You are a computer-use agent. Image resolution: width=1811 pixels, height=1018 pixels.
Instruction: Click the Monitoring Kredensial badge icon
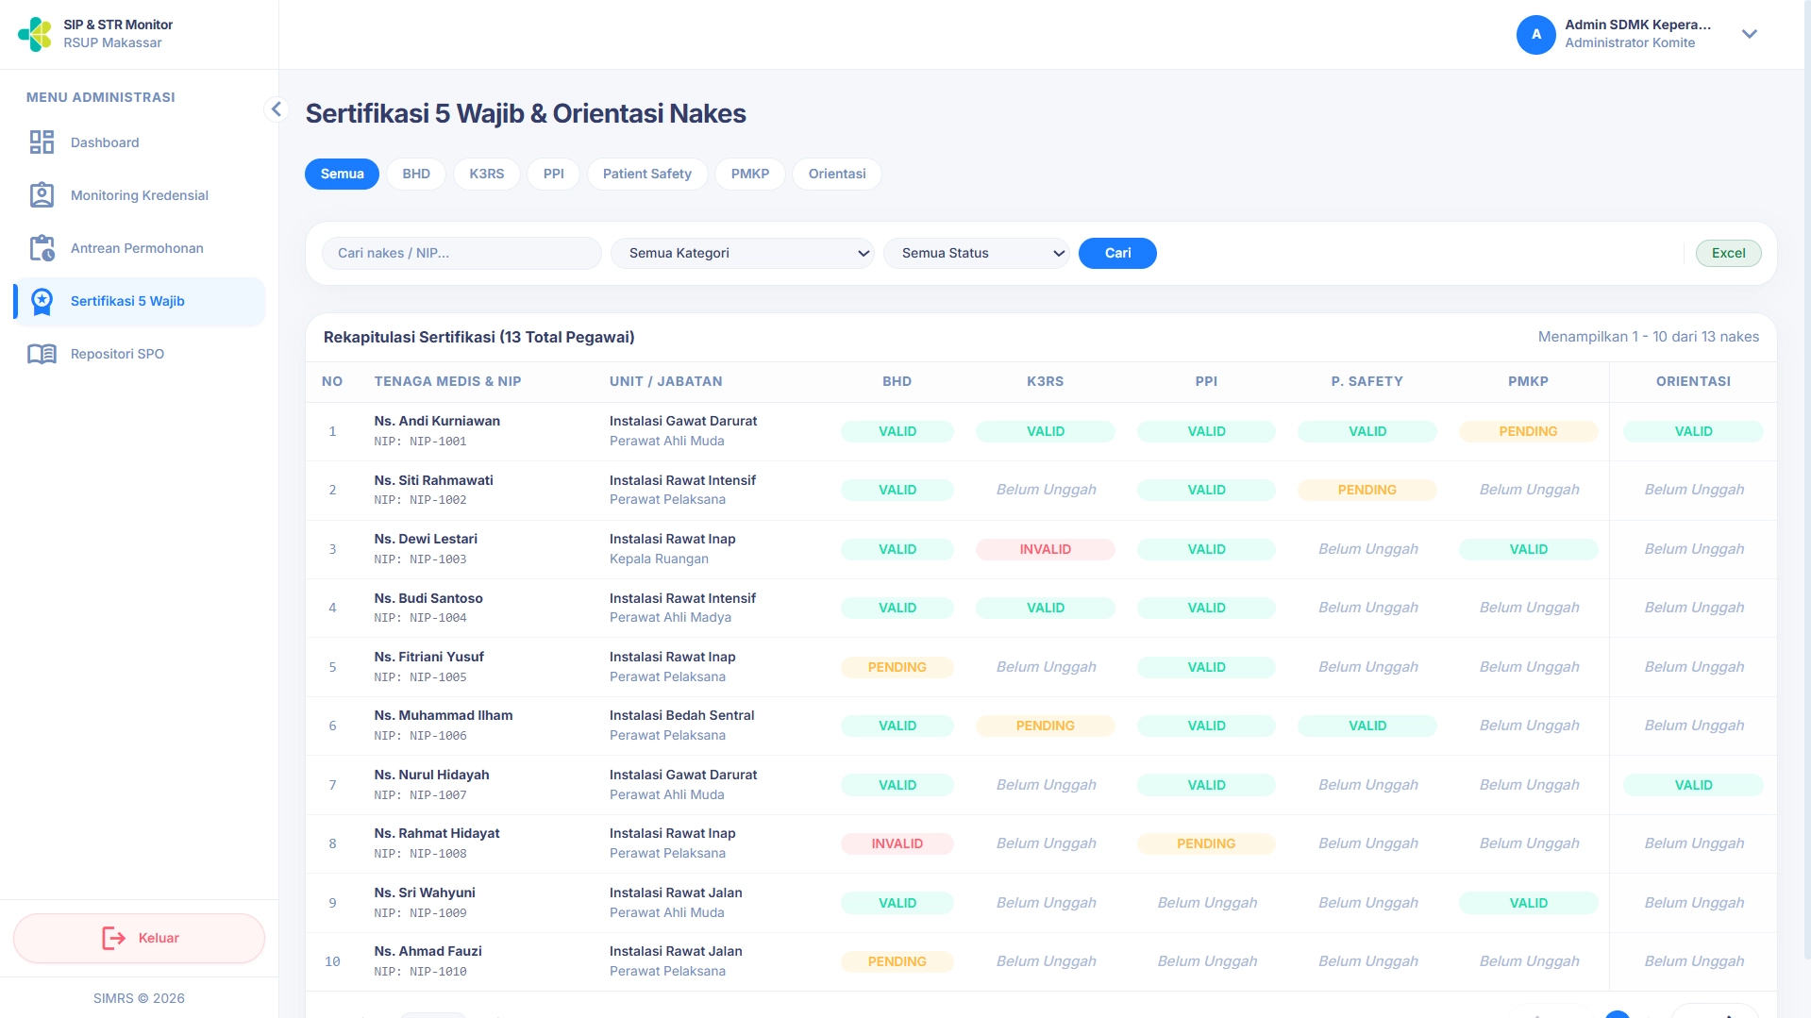tap(42, 195)
